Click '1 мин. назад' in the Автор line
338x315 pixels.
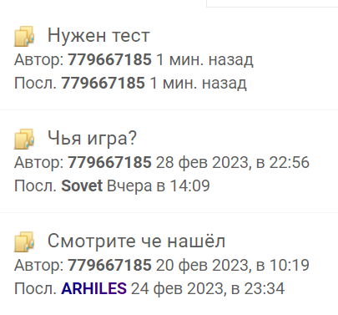point(204,59)
